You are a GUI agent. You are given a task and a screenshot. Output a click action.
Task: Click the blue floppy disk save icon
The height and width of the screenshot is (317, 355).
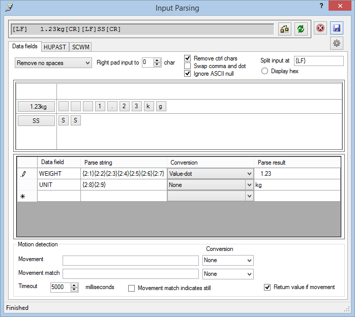(x=337, y=28)
